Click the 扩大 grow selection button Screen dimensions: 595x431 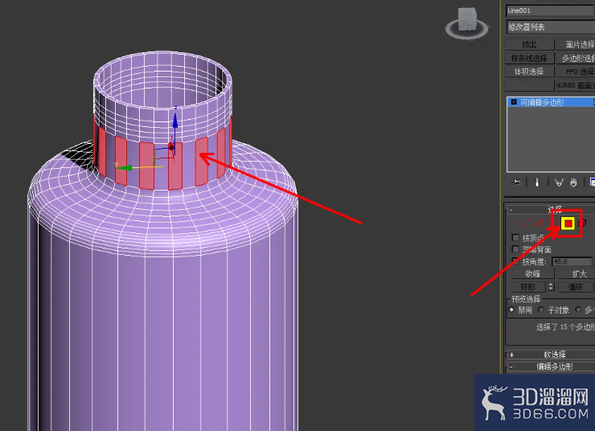tap(577, 273)
